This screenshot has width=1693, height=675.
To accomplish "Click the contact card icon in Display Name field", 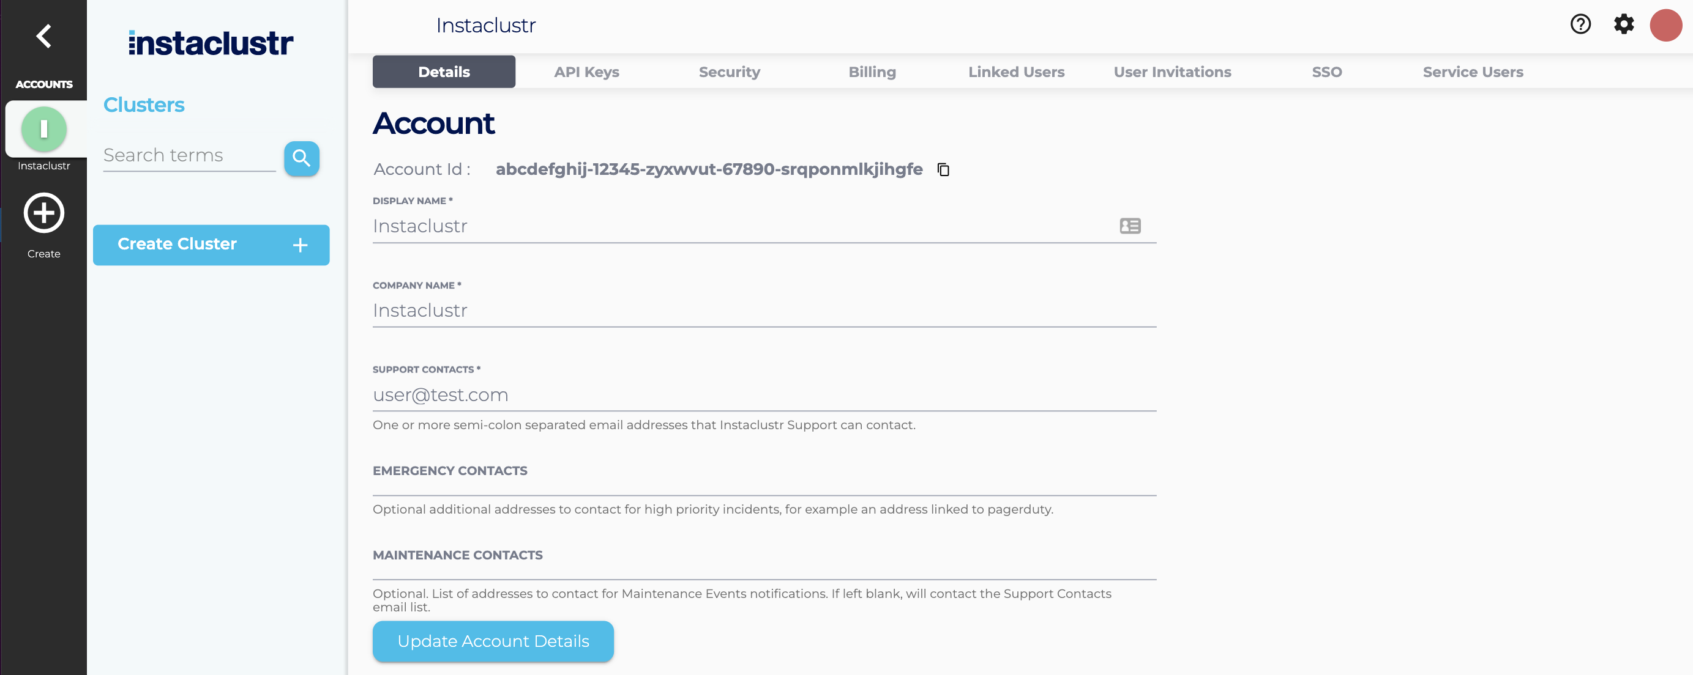I will pos(1130,226).
